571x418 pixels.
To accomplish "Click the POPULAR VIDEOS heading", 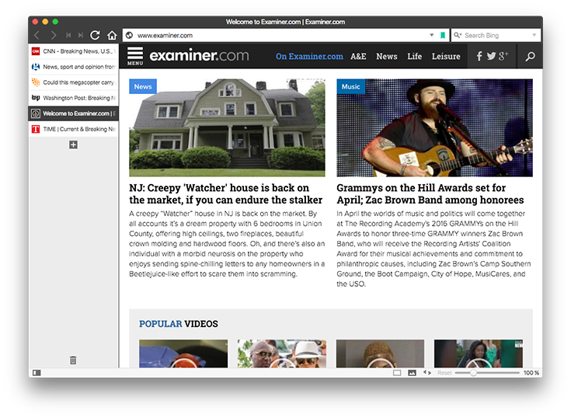I will (179, 324).
